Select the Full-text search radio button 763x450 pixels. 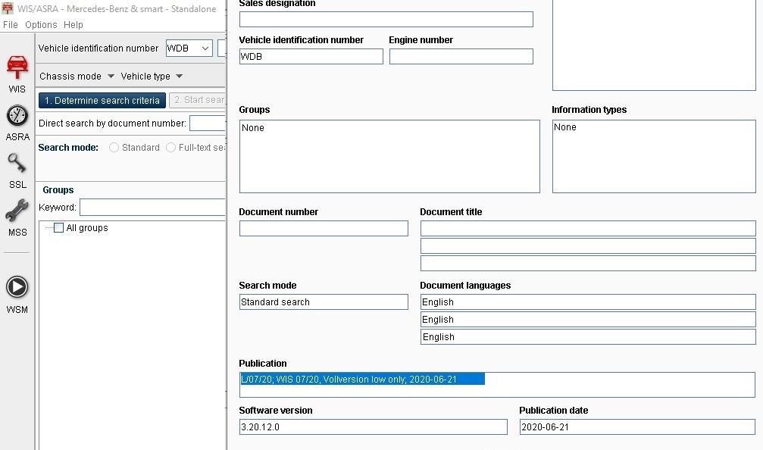click(x=170, y=148)
